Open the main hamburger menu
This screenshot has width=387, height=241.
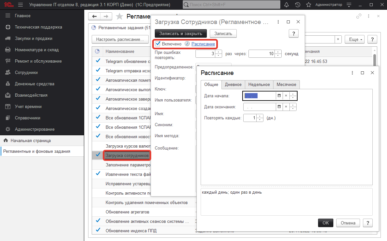pos(20,5)
